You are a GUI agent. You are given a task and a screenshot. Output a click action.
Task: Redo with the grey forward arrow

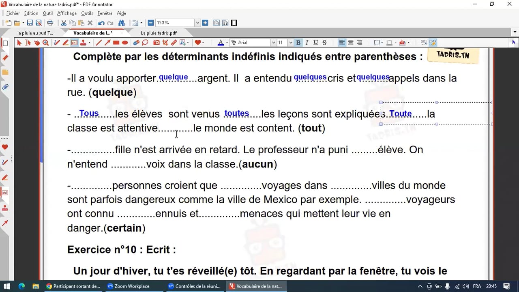[110, 23]
